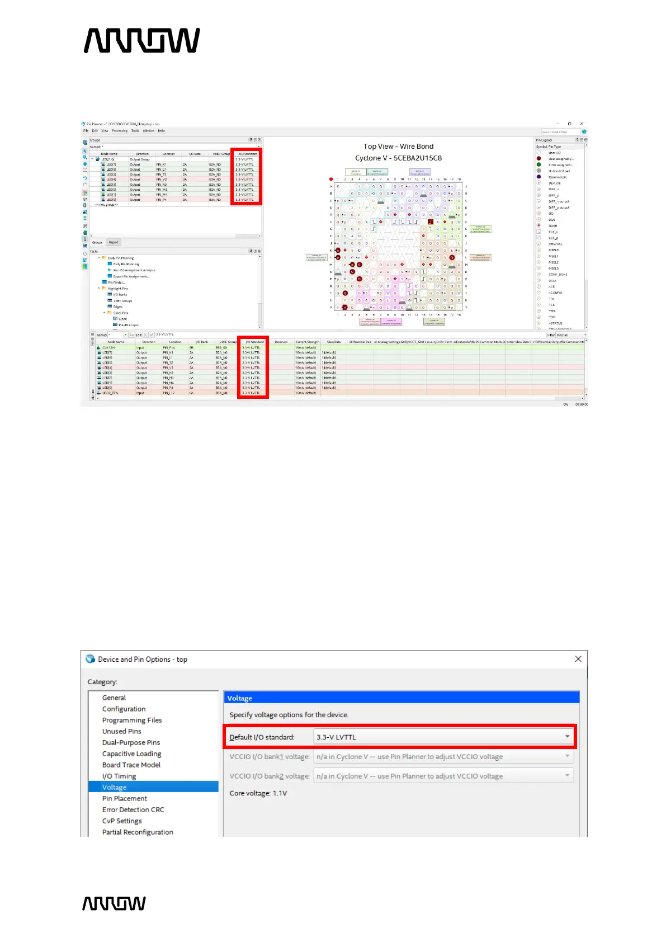Close the Groups panel with its X icon
Viewport: 666px width, 942px height.
pos(259,140)
